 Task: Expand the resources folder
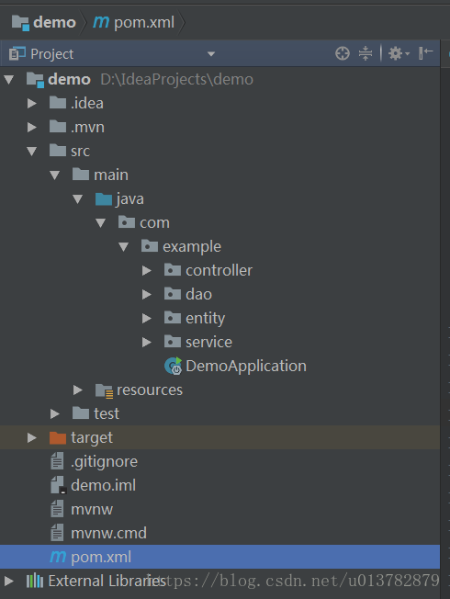tap(78, 390)
